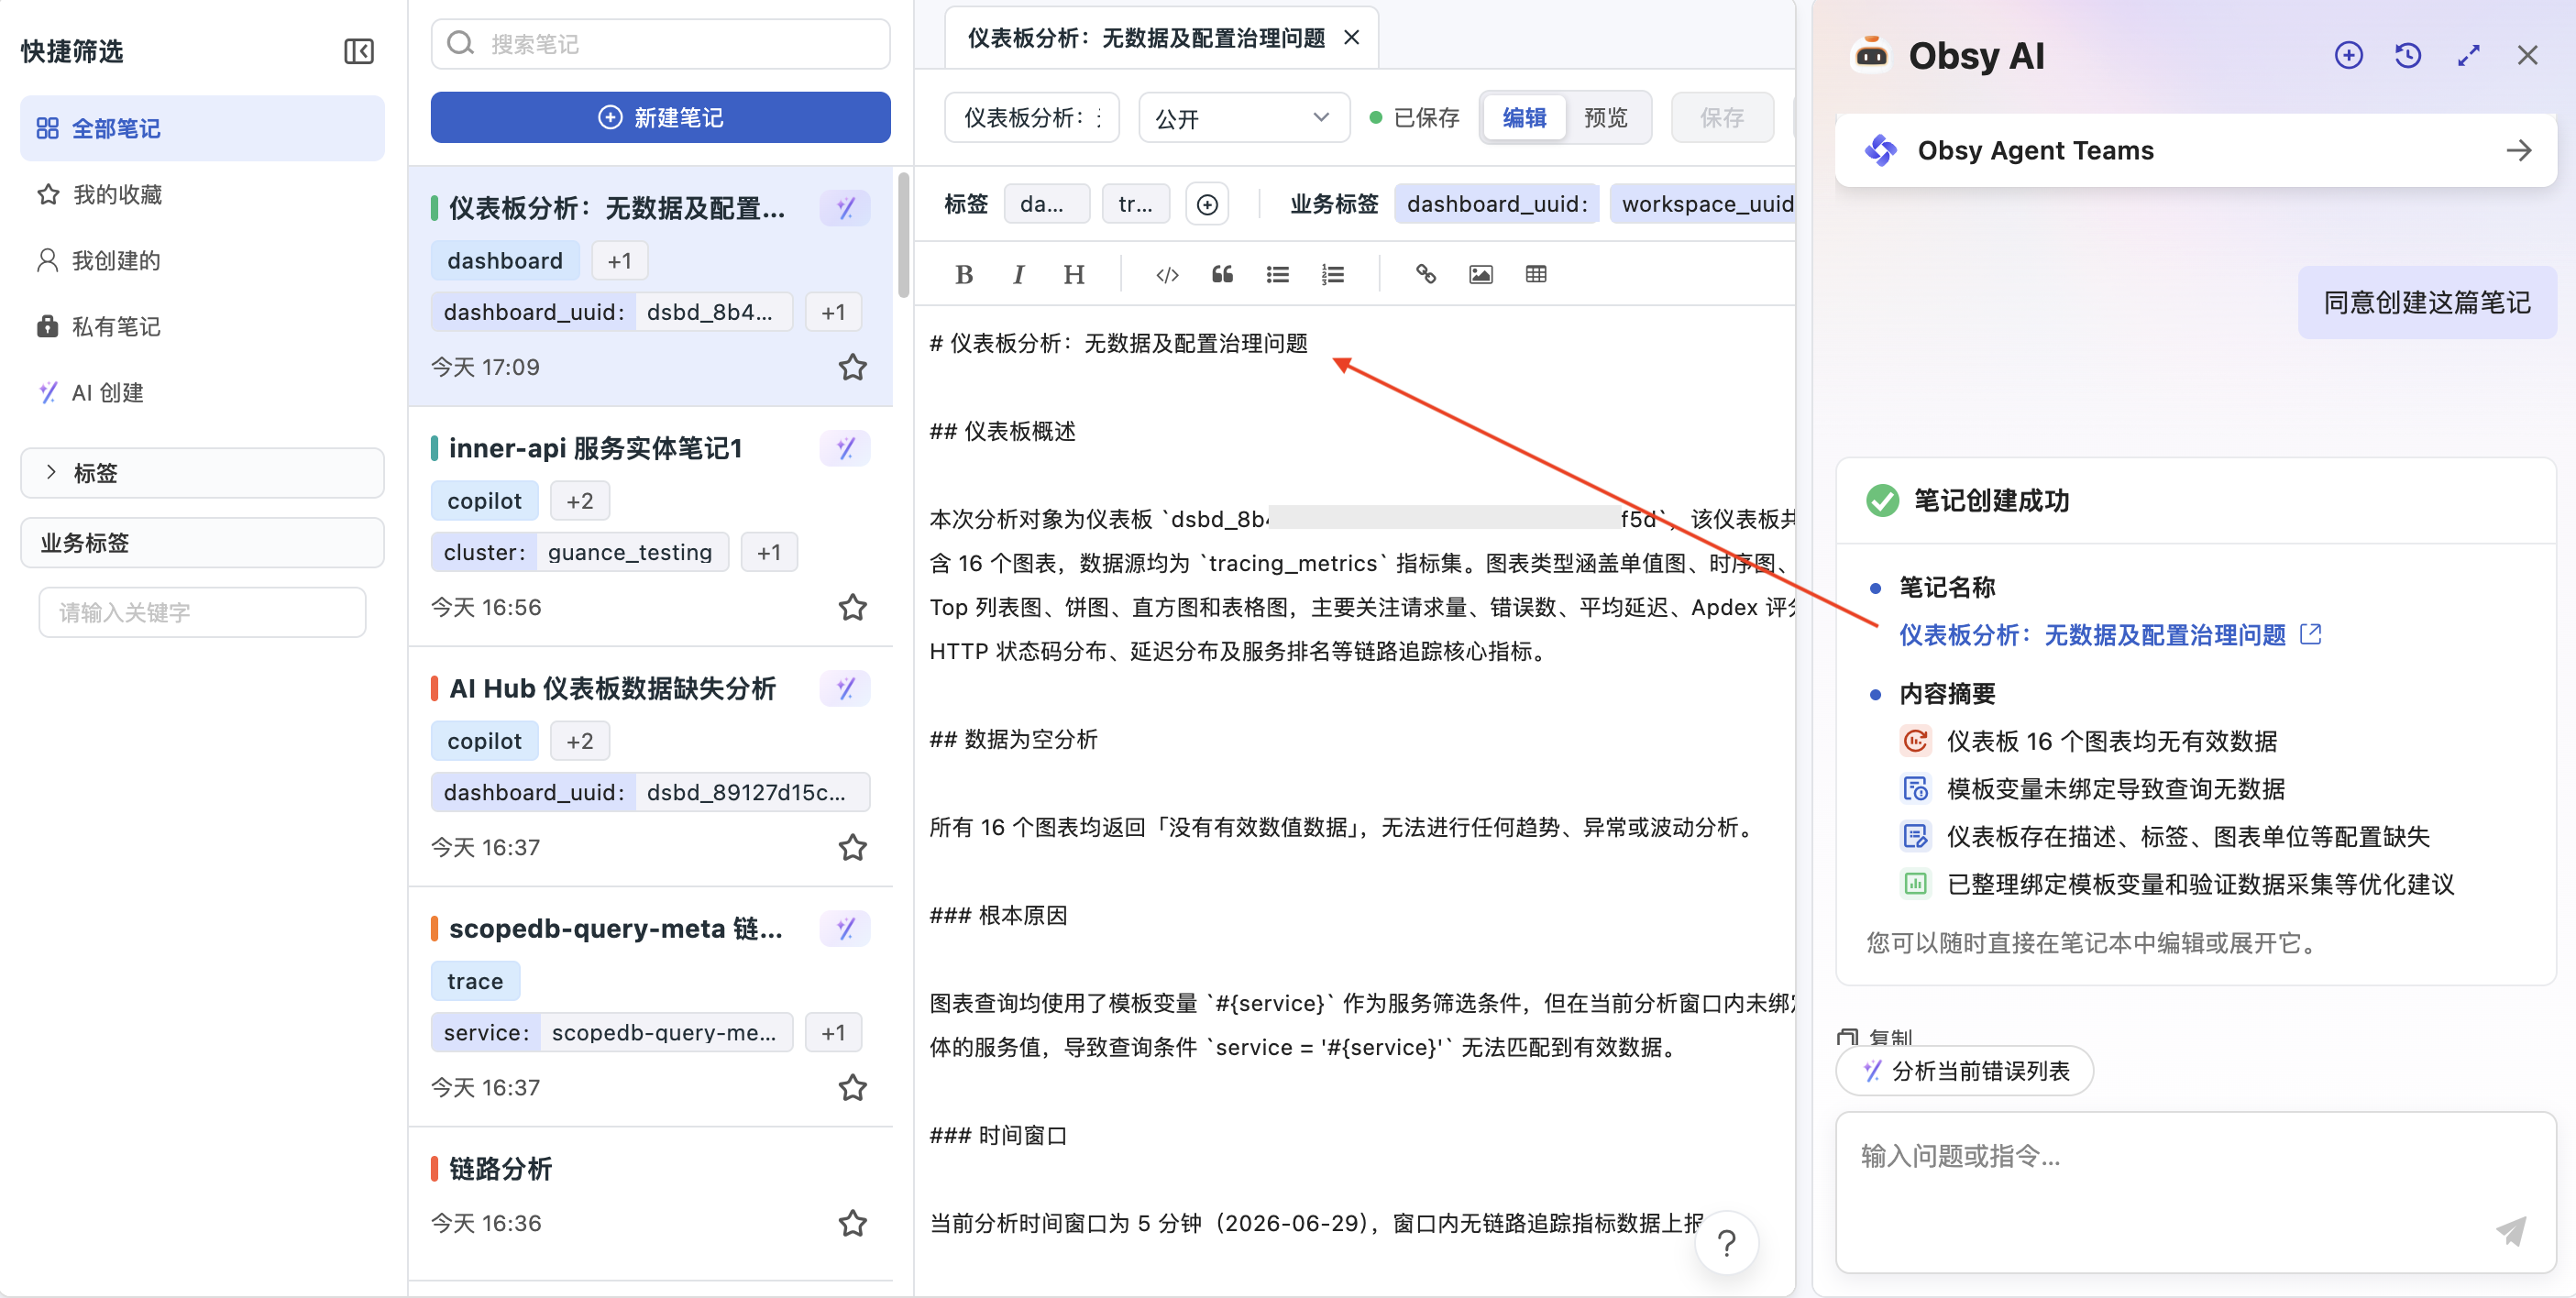Open the 仪表板分析:无数据及配置治理问题 note link

(2109, 635)
